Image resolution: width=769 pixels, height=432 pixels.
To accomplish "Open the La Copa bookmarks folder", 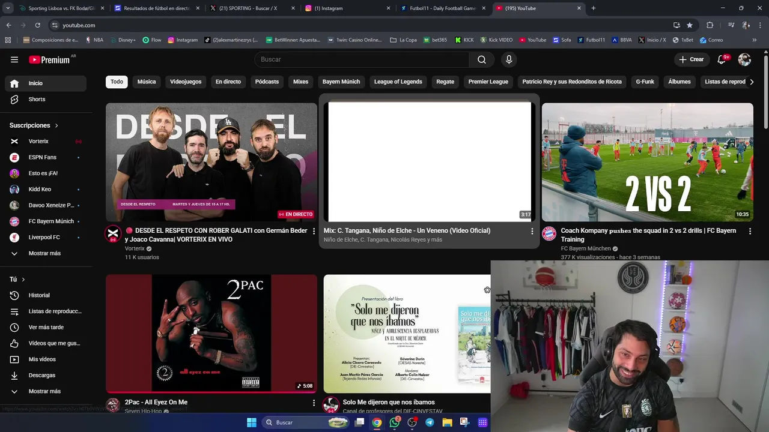I will 403,40.
